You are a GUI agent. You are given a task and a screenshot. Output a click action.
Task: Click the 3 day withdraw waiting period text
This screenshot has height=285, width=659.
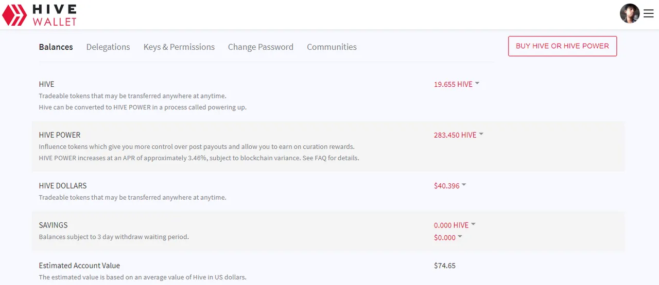(114, 237)
